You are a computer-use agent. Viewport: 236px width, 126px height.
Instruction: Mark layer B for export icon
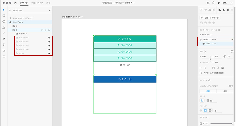coord(42,30)
